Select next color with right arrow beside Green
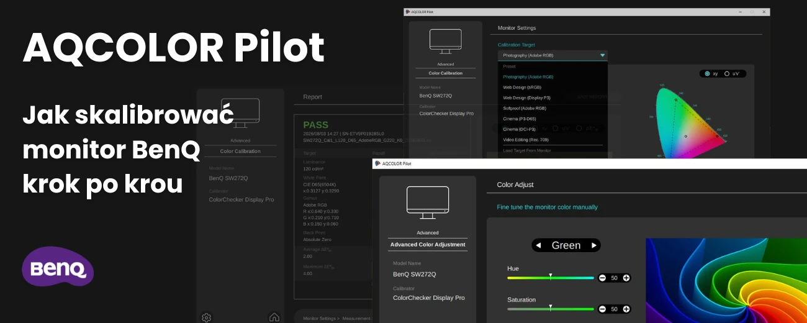The width and height of the screenshot is (807, 323). [x=594, y=245]
